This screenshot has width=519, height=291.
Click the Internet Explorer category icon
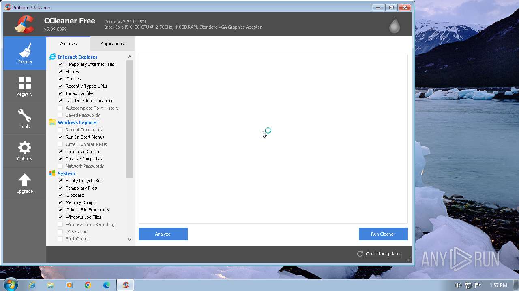[52, 57]
